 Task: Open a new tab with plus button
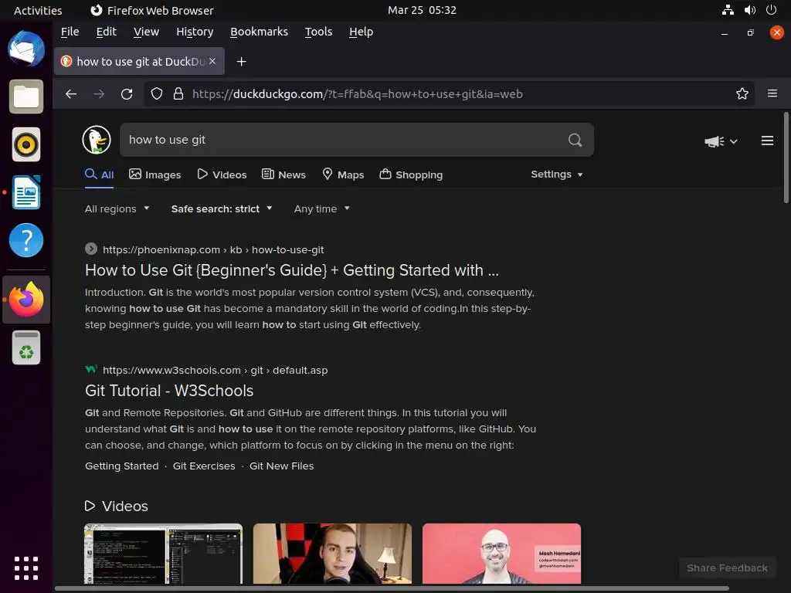coord(241,62)
